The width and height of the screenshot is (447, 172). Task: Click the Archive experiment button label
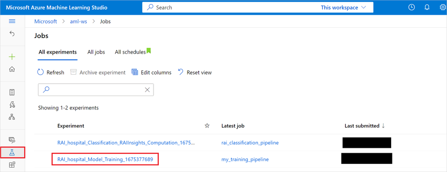(x=102, y=73)
